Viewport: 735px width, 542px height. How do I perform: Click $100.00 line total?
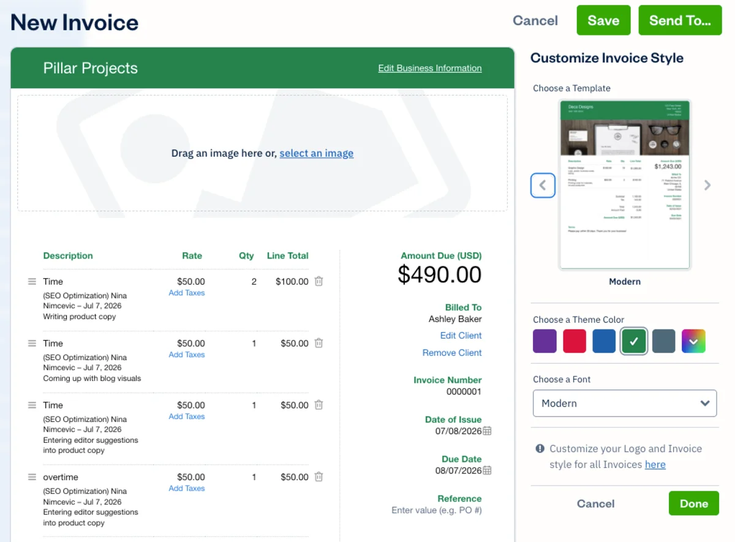click(292, 282)
